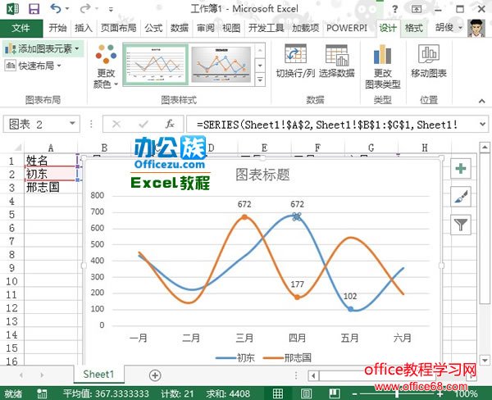Open the Name Box dropdown arrow
Screen dimensions: 492x400
(72, 124)
